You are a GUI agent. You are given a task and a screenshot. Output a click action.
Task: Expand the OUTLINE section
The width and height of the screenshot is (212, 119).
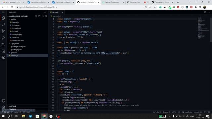tap(13, 106)
